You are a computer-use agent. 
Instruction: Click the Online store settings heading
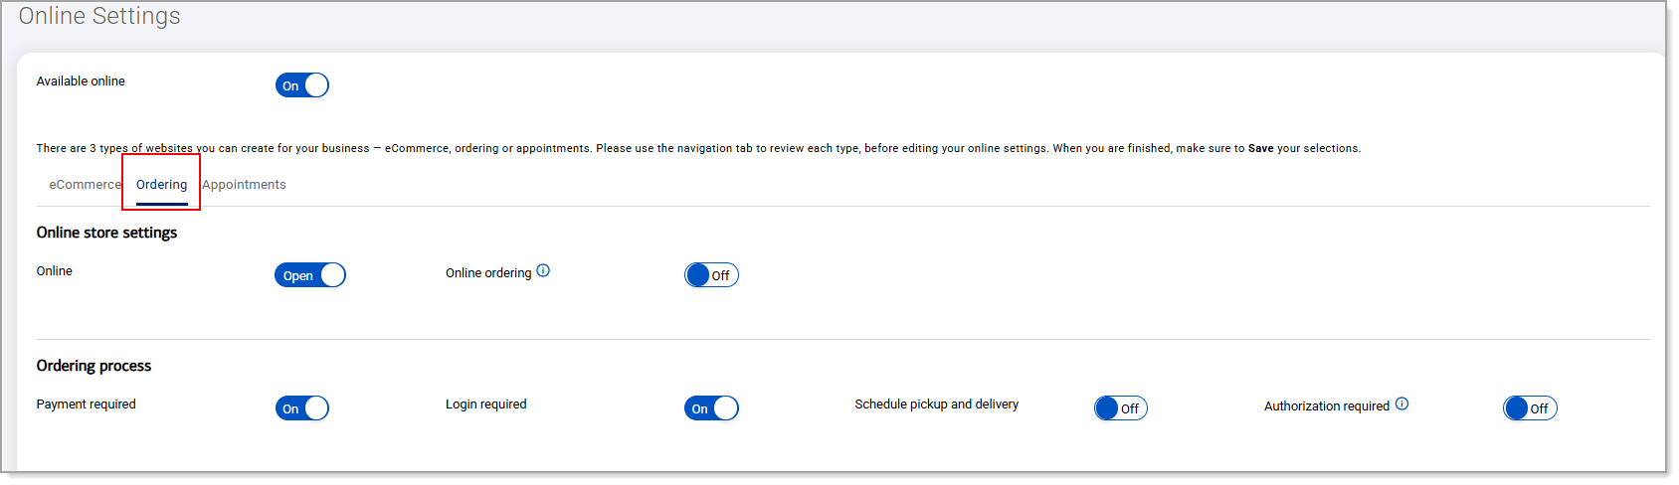(x=106, y=233)
